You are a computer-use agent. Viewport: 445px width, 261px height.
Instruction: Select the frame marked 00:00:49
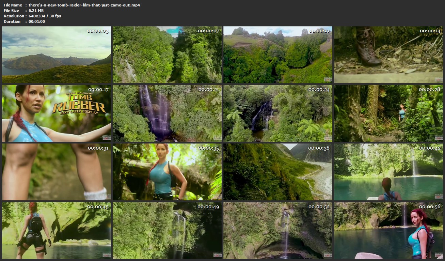(x=167, y=231)
